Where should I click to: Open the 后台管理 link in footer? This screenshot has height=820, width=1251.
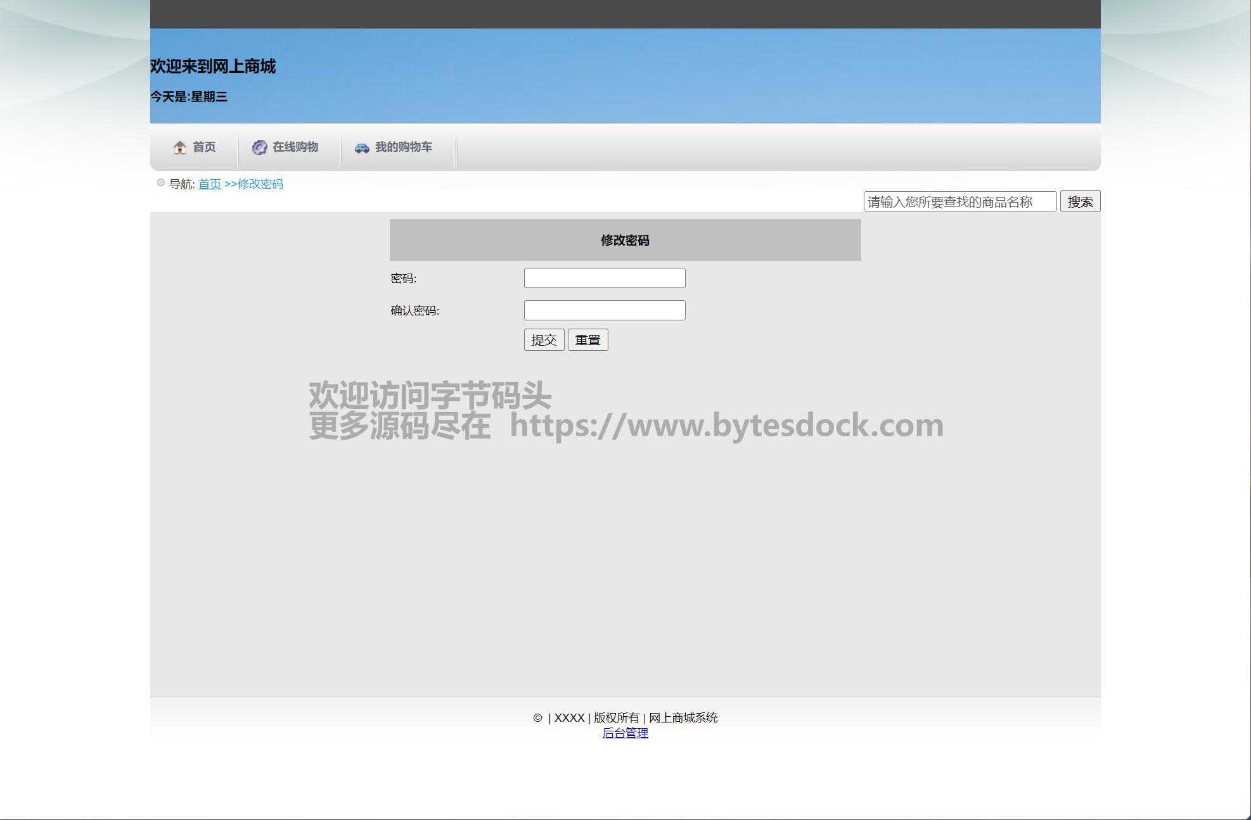[625, 733]
